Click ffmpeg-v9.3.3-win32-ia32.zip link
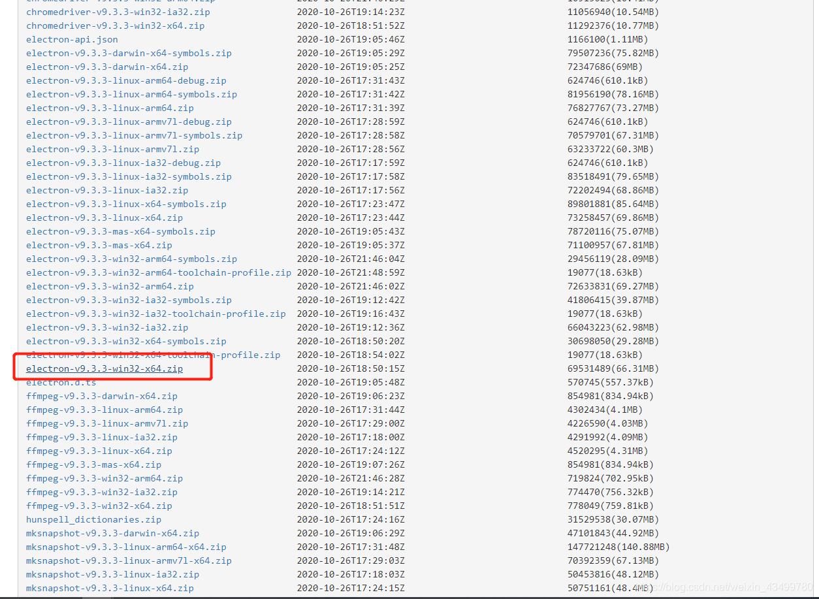 tap(102, 492)
